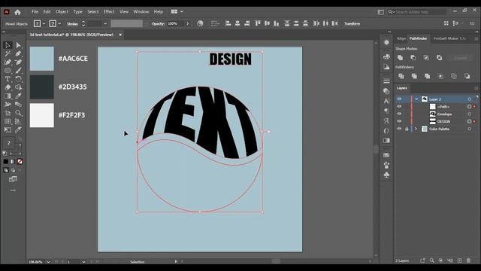Click the Locate Object magnifier in Layers panel

[x=431, y=260]
